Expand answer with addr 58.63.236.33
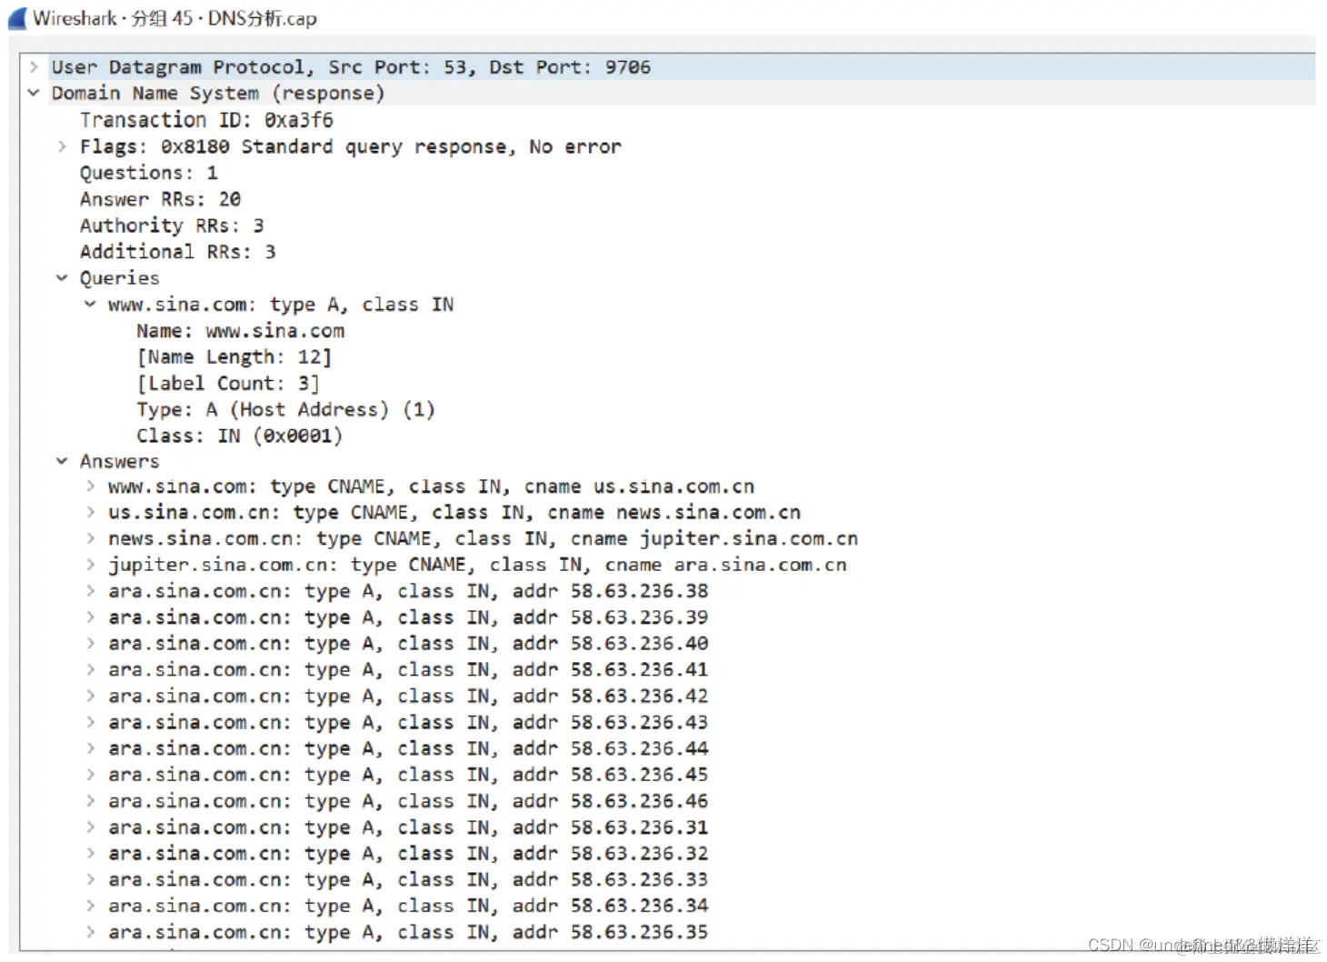Screen dimensions: 1327x962 [91, 879]
